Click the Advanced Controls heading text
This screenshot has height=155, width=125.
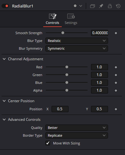[24, 120]
